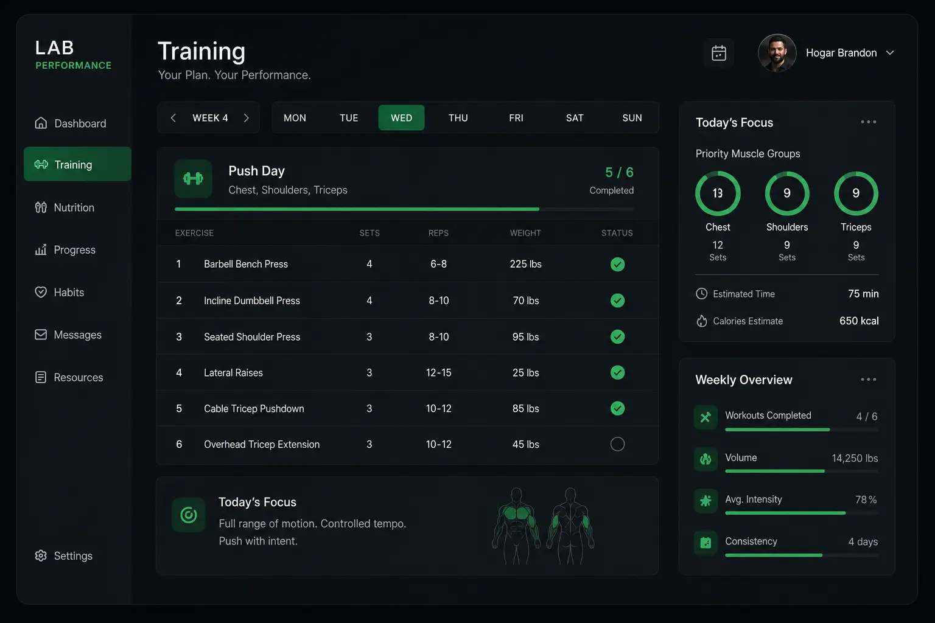Click the Progress chart icon
Image resolution: width=935 pixels, height=623 pixels.
(41, 249)
